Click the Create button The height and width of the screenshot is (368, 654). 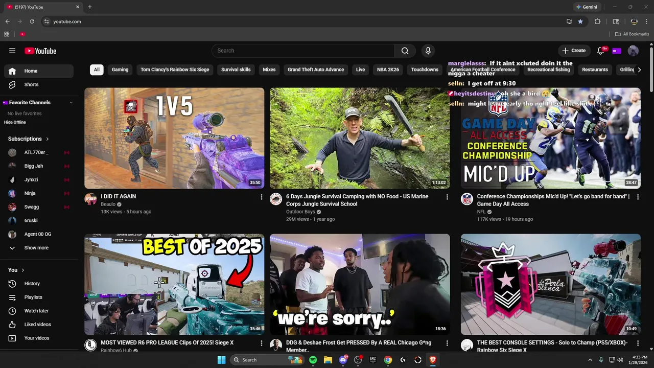coord(574,51)
